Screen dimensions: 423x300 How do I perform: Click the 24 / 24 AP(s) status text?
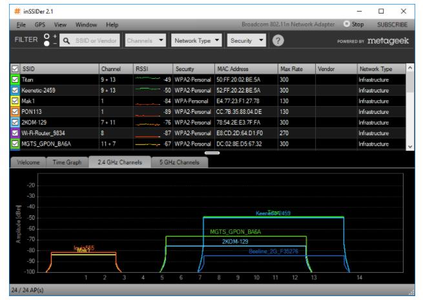coord(27,290)
